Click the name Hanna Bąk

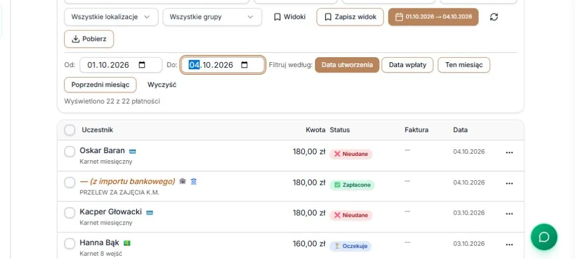[x=99, y=242]
